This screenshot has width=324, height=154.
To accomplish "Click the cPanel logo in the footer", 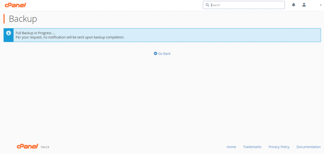I will (x=28, y=146).
